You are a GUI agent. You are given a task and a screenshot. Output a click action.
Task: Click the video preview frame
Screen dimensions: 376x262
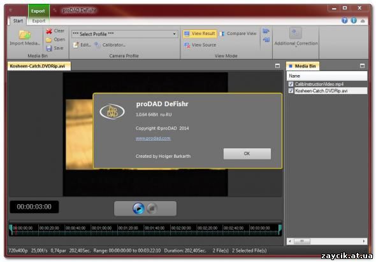pos(145,134)
